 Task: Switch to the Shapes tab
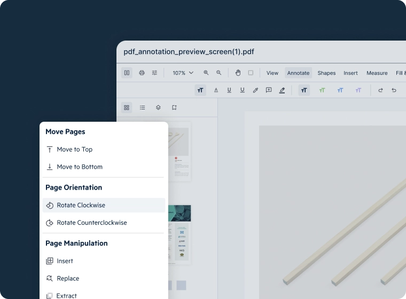click(x=326, y=73)
